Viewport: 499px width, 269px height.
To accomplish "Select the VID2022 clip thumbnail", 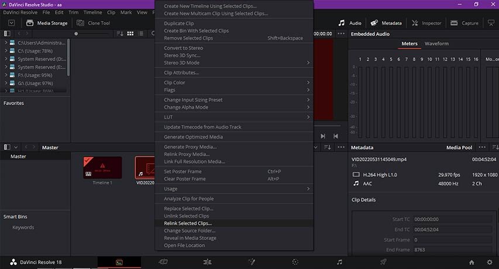I will (145, 168).
